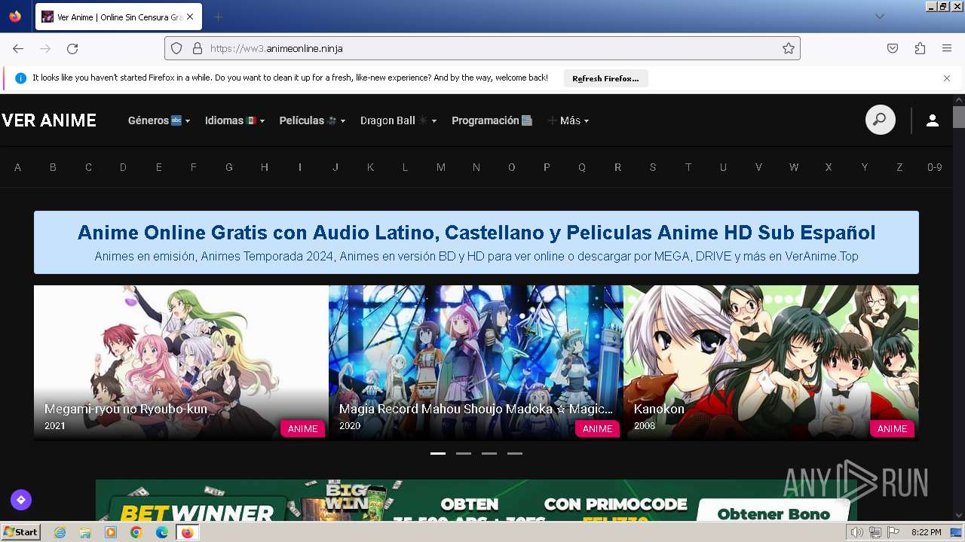Filter anime by letter M
This screenshot has width=965, height=542.
(x=441, y=167)
